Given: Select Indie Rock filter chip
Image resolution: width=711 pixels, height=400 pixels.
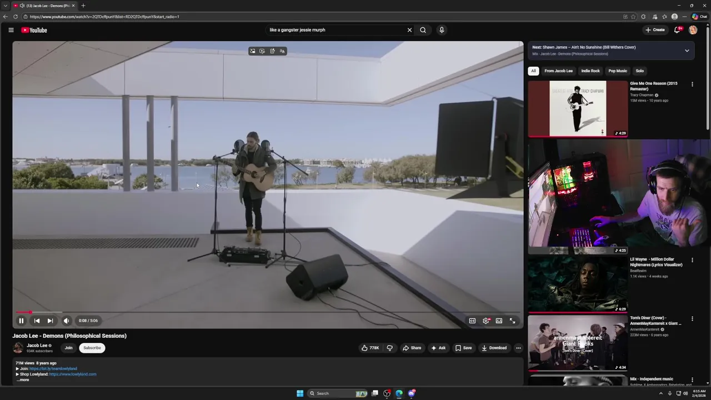Looking at the screenshot, I should click(x=590, y=71).
